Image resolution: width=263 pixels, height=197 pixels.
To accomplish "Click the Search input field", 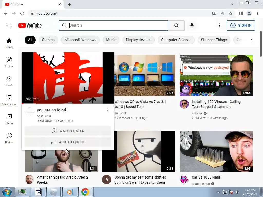I will tap(113, 25).
